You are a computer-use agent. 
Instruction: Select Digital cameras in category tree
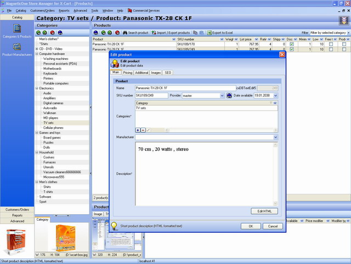(53, 103)
